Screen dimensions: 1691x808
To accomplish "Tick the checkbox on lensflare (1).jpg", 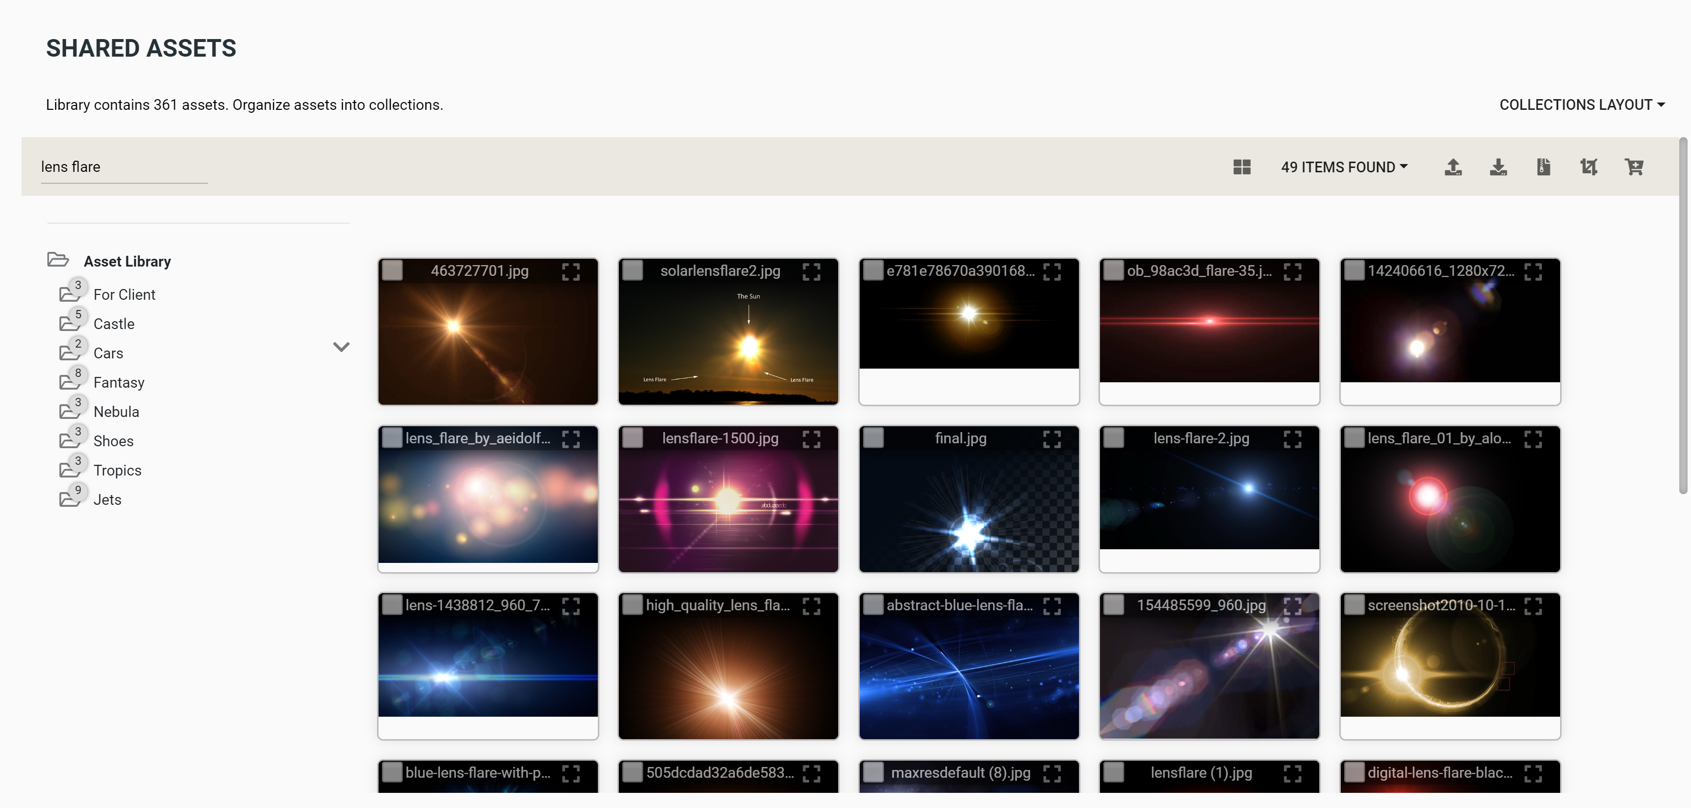I will (1113, 772).
